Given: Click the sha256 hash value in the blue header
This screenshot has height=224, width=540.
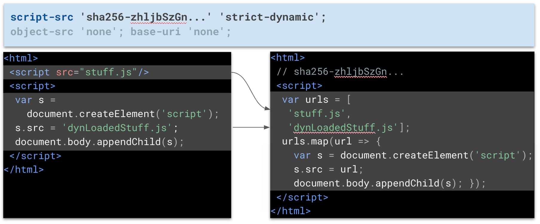Looking at the screenshot, I should 146,17.
